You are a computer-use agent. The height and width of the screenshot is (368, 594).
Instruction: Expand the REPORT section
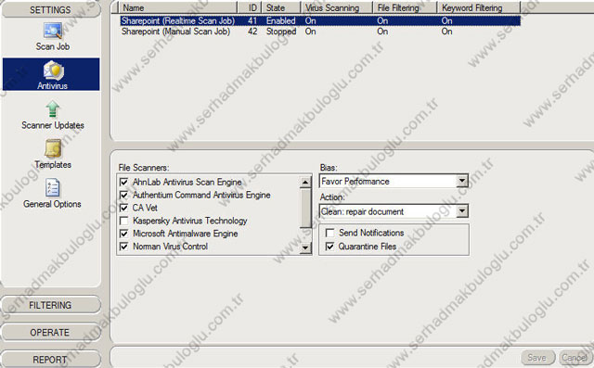pyautogui.click(x=51, y=360)
